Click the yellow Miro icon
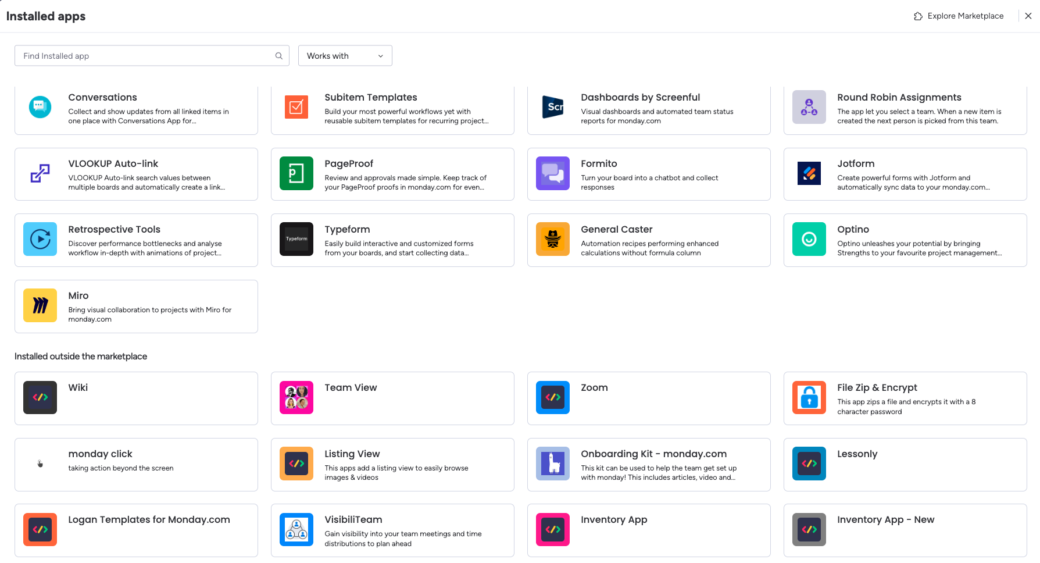 (x=40, y=305)
